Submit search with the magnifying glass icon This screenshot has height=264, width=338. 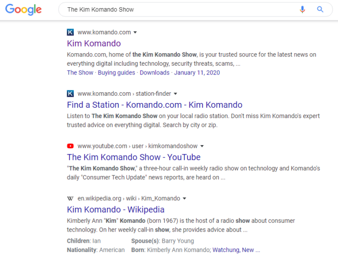click(x=320, y=9)
